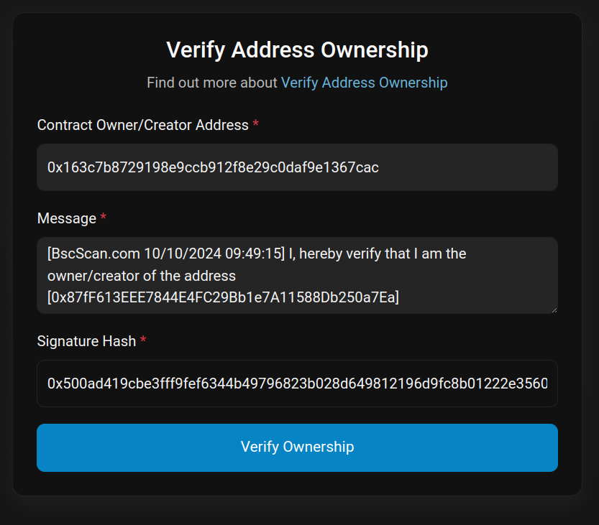Click the 09:49:15 timestamp in the message

(255, 254)
